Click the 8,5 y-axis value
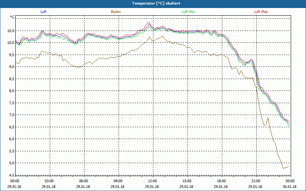The width and height of the screenshot is (306, 191). [x=11, y=79]
